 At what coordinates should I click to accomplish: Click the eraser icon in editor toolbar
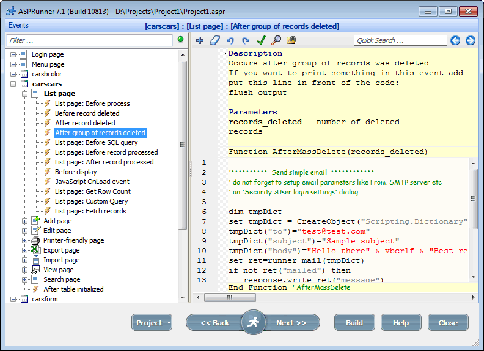pyautogui.click(x=215, y=40)
